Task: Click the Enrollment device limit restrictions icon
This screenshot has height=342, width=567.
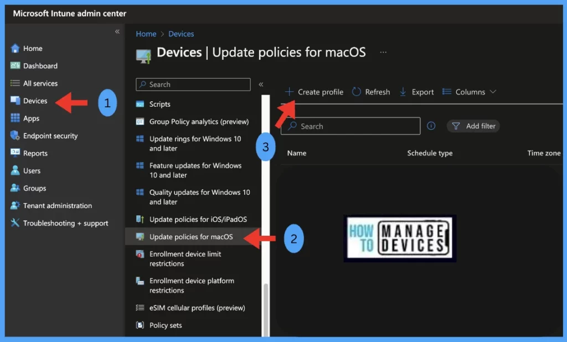Action: [140, 254]
